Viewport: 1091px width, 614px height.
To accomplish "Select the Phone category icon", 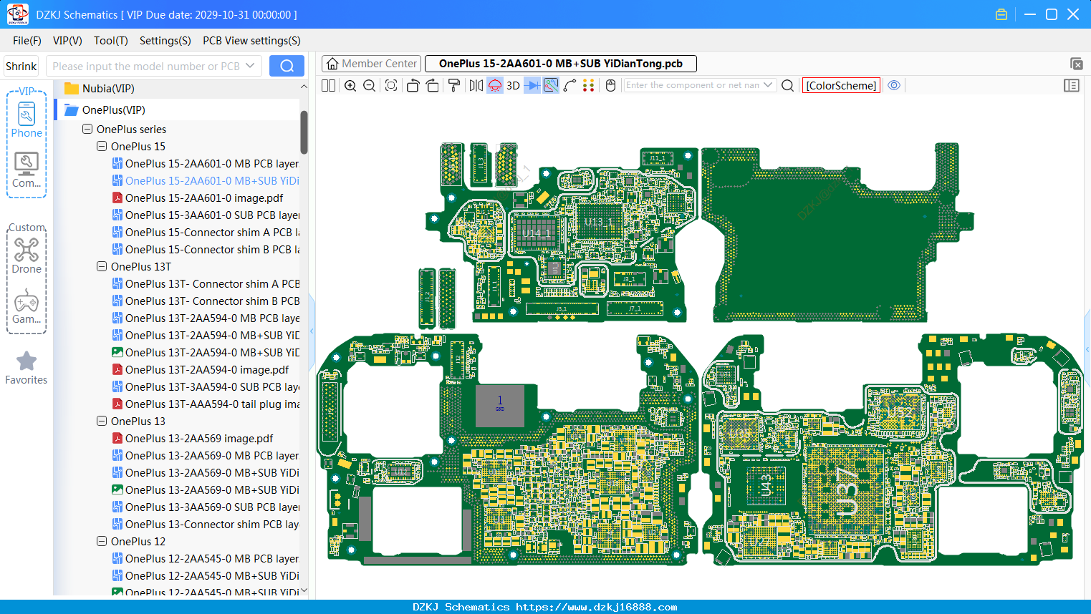I will (27, 119).
